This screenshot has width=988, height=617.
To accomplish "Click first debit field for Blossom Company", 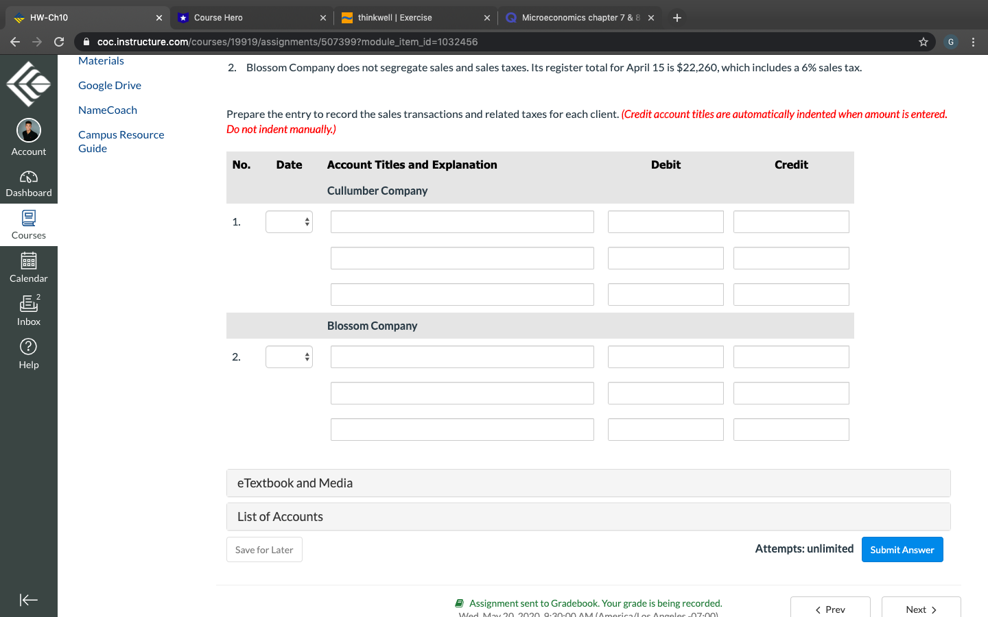I will point(666,356).
